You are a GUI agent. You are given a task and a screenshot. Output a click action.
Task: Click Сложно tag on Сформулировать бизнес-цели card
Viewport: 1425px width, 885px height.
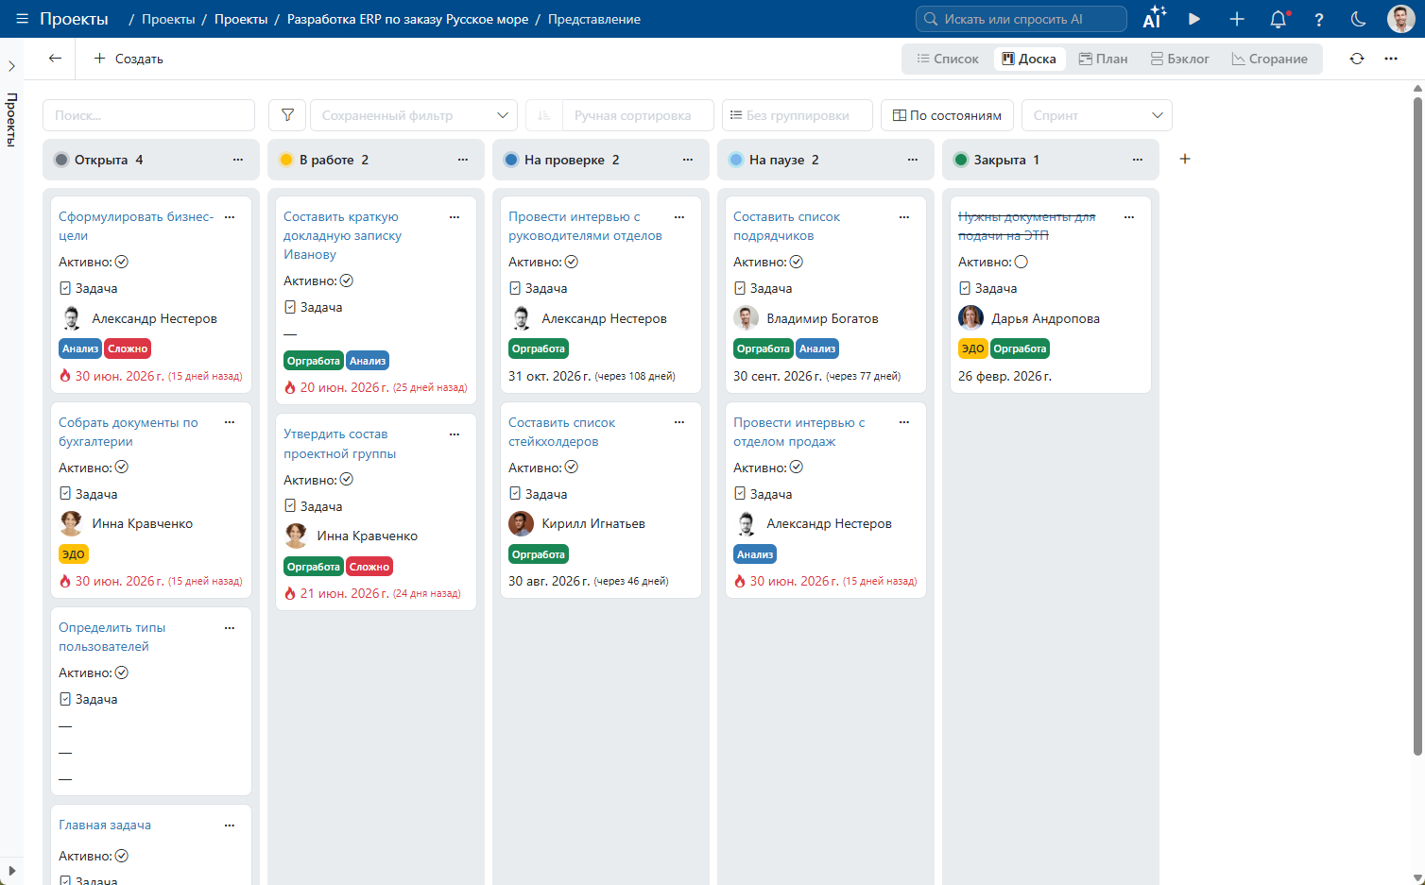(128, 349)
